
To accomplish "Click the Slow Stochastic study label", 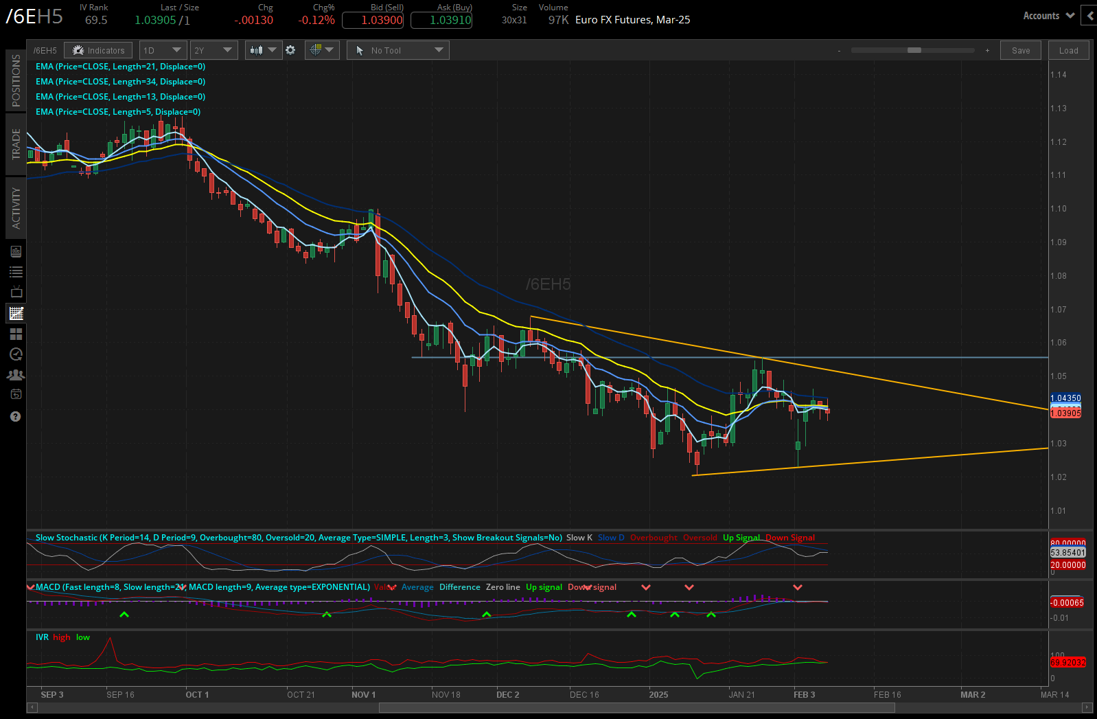I will tap(299, 538).
